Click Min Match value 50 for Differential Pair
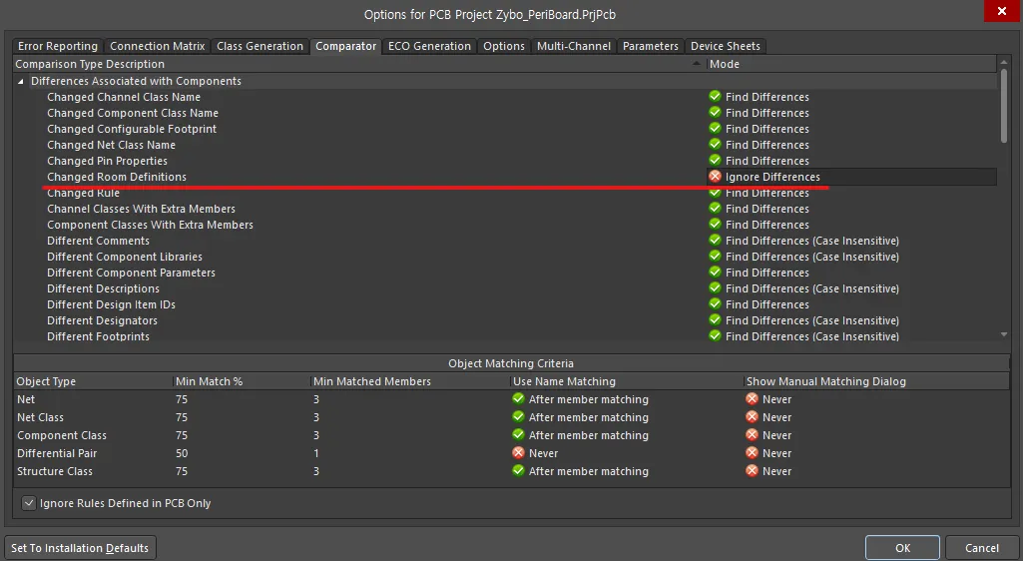This screenshot has width=1023, height=561. (x=182, y=453)
